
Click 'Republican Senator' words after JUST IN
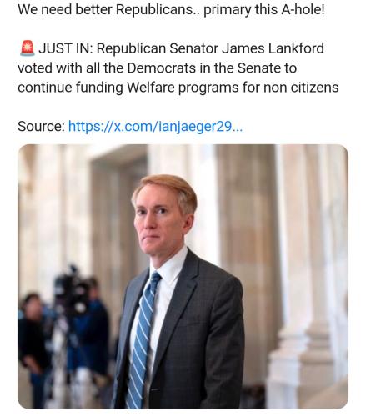click(158, 48)
